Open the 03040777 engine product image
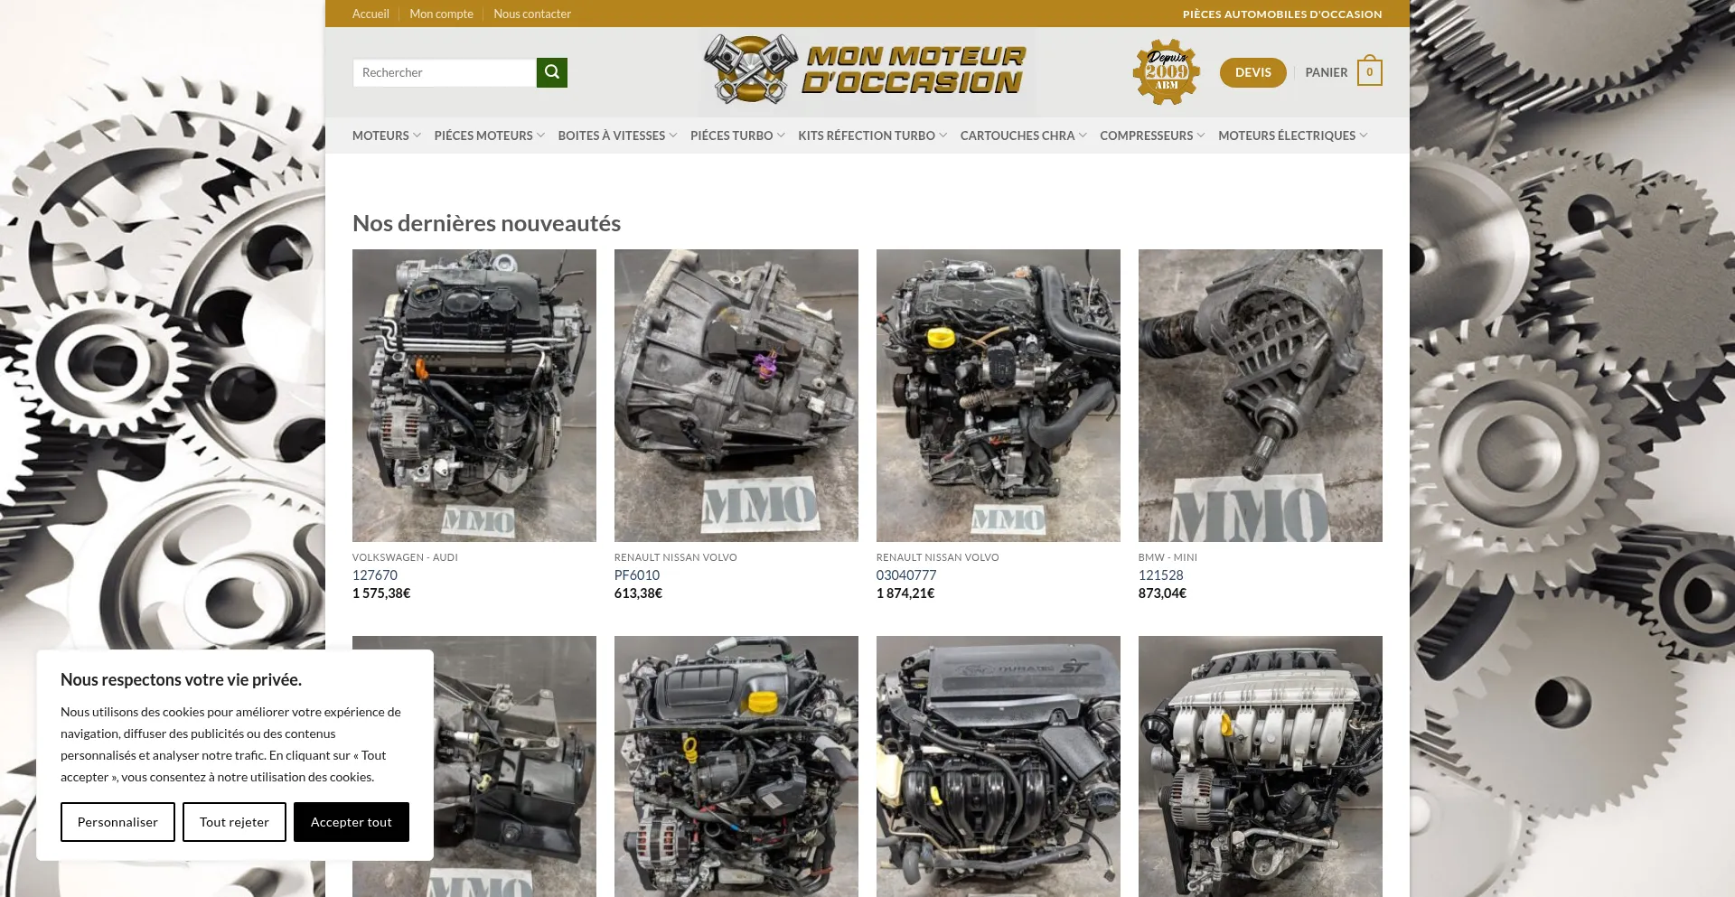This screenshot has height=897, width=1735. point(999,396)
